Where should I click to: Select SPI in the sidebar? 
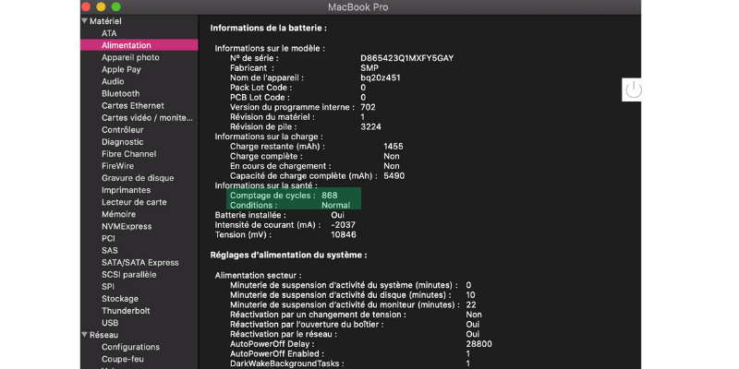(108, 287)
